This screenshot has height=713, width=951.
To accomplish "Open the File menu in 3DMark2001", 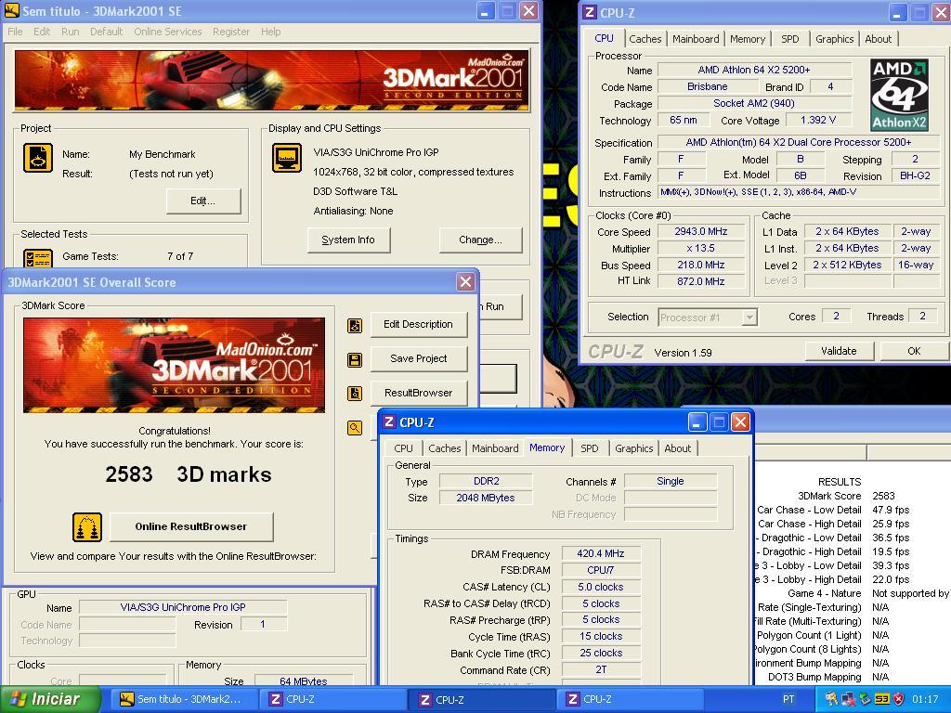I will [x=15, y=32].
